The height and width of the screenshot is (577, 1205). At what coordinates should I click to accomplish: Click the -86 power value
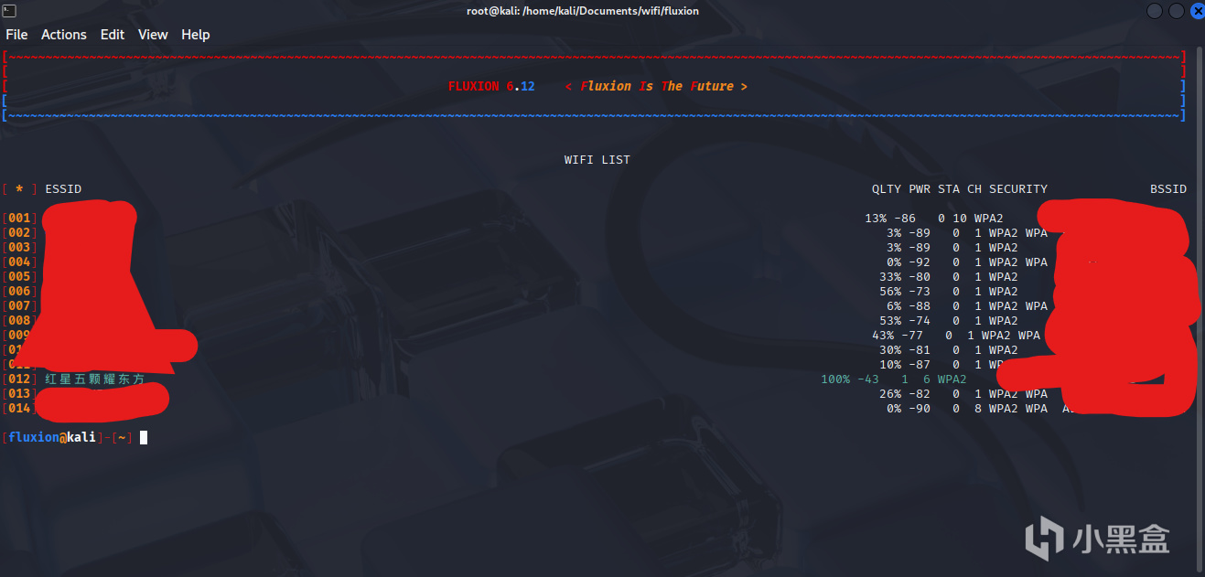pyautogui.click(x=905, y=219)
